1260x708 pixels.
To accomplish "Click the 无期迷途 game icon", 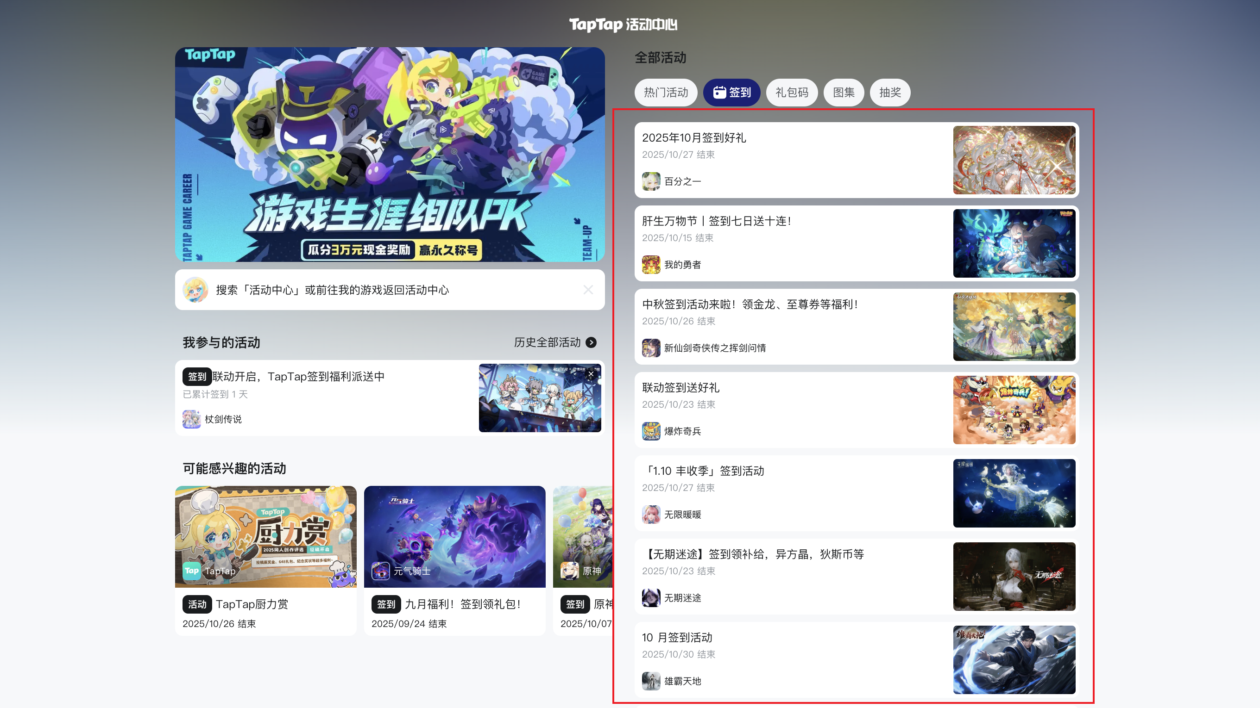I will pos(650,597).
